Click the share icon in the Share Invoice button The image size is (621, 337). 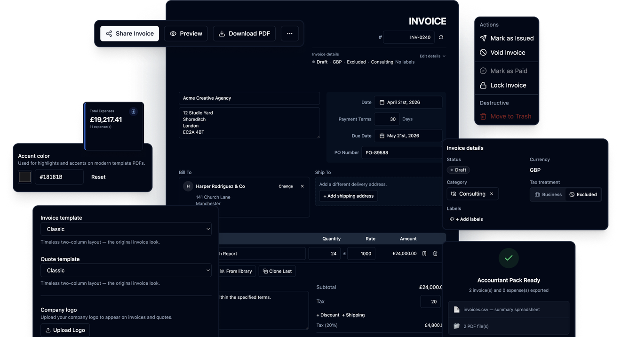click(x=109, y=33)
